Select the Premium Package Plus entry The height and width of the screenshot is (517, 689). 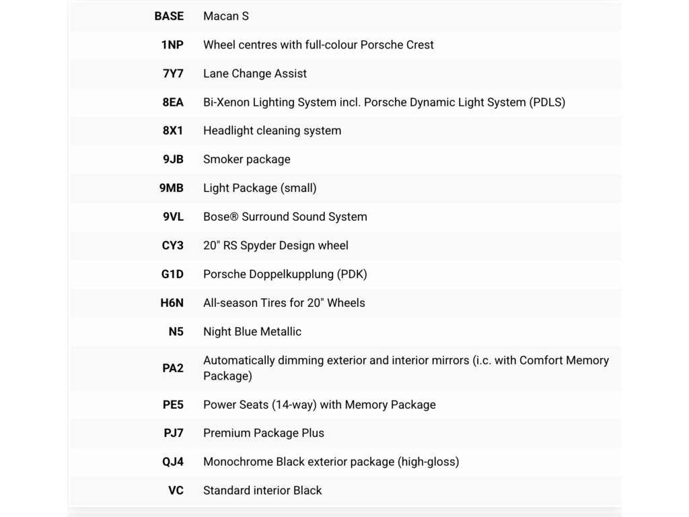click(x=264, y=433)
